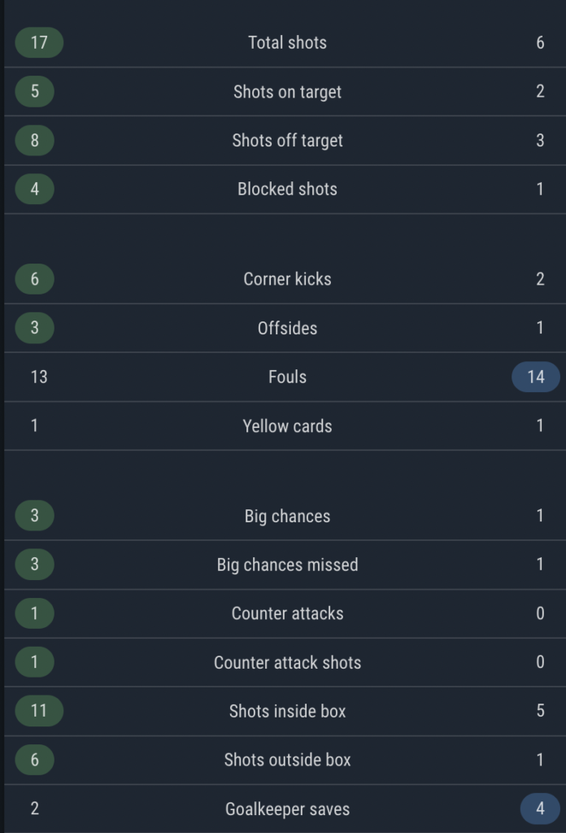566x833 pixels.
Task: Click the Offsides badge showing 3
Action: coord(33,328)
